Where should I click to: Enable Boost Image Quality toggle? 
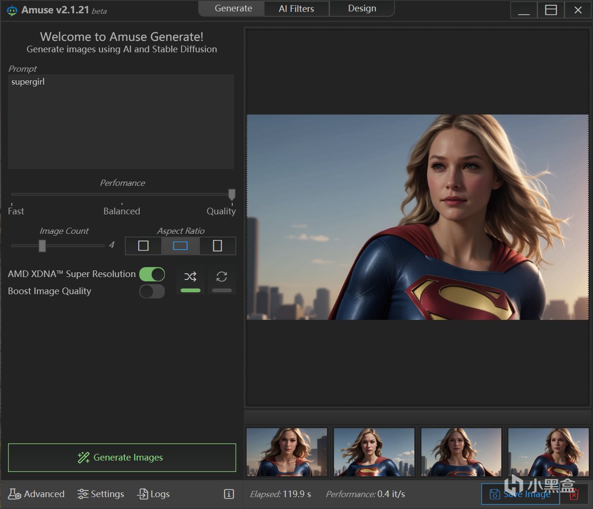152,291
